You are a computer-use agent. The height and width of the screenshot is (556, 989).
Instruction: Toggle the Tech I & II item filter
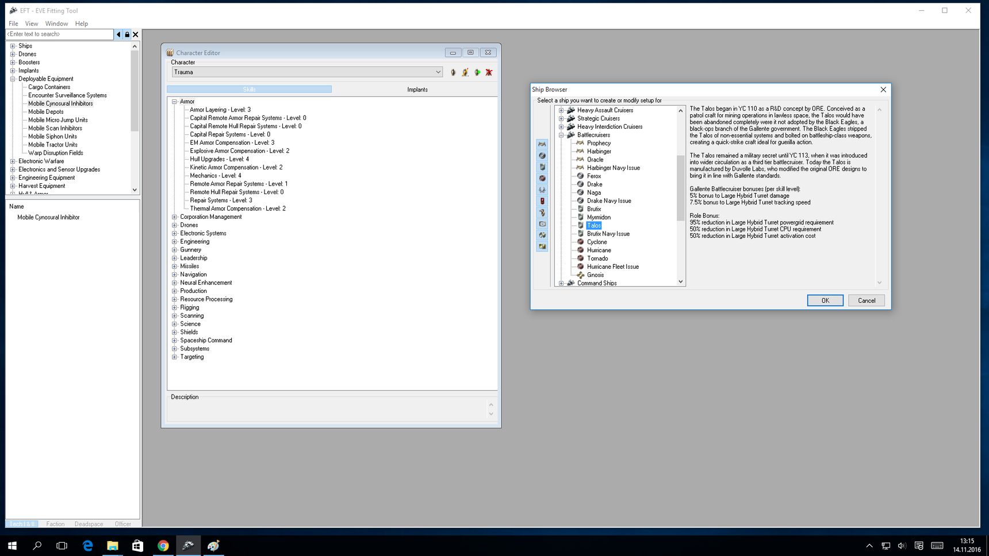tap(22, 524)
